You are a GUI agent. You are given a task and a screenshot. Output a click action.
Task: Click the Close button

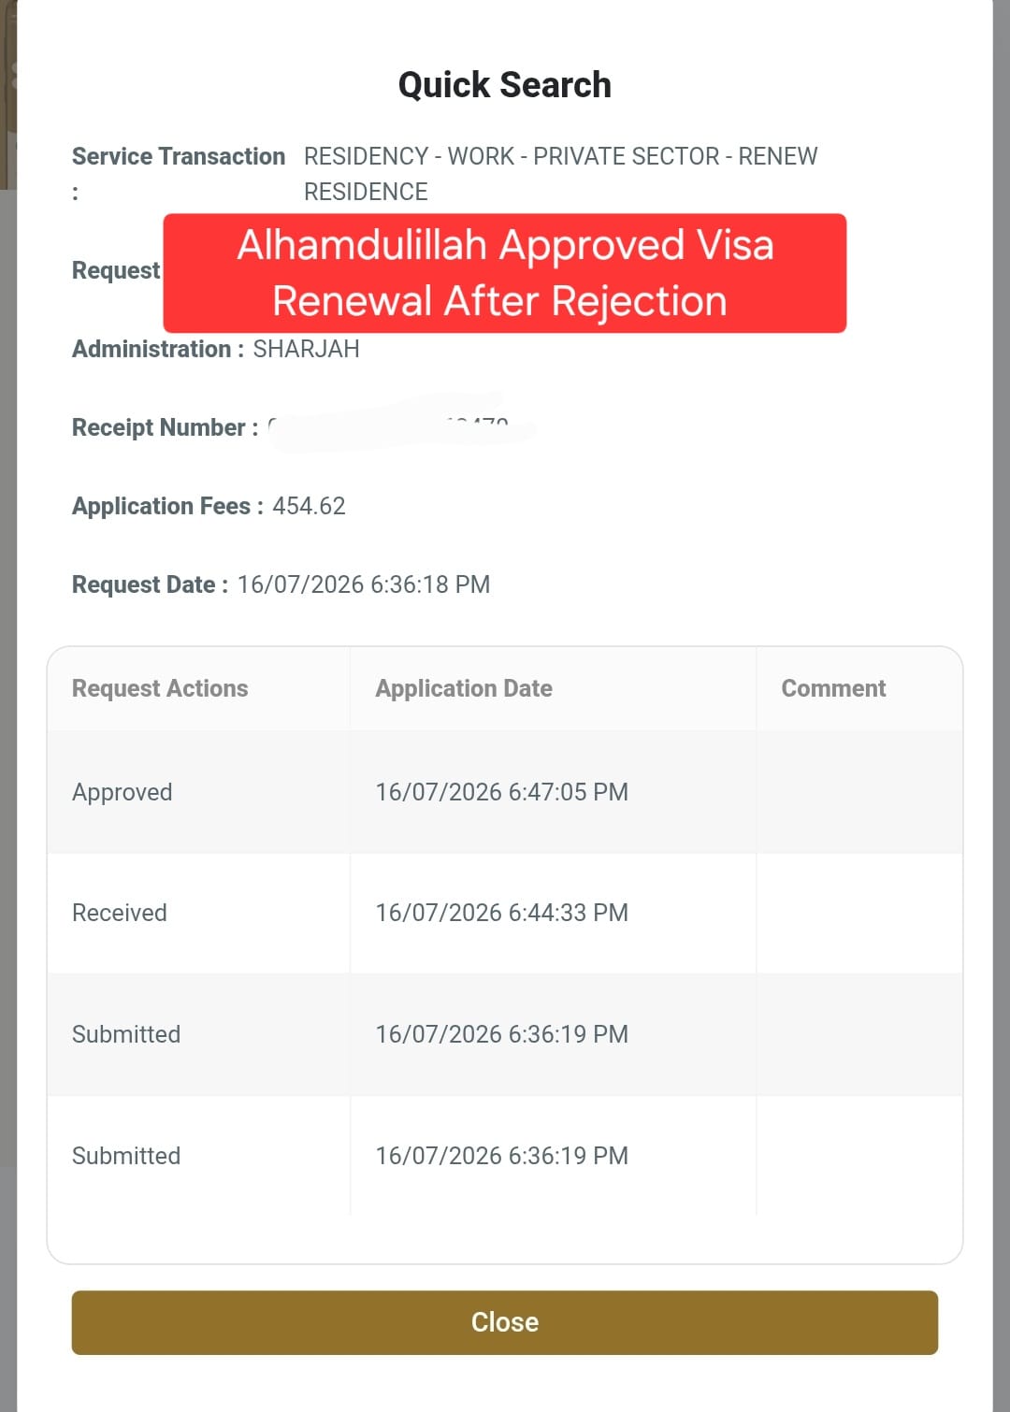tap(505, 1322)
